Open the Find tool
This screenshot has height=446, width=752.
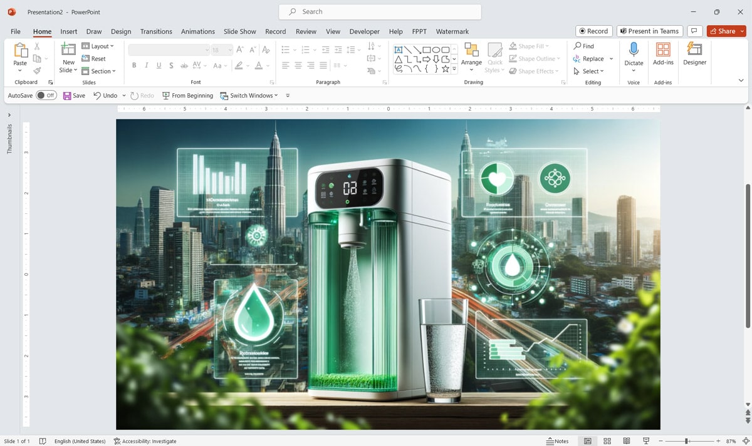pyautogui.click(x=583, y=45)
